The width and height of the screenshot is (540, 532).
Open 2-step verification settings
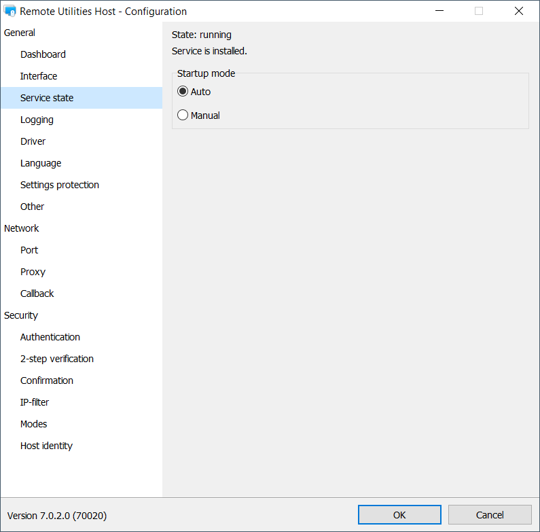pyautogui.click(x=82, y=359)
